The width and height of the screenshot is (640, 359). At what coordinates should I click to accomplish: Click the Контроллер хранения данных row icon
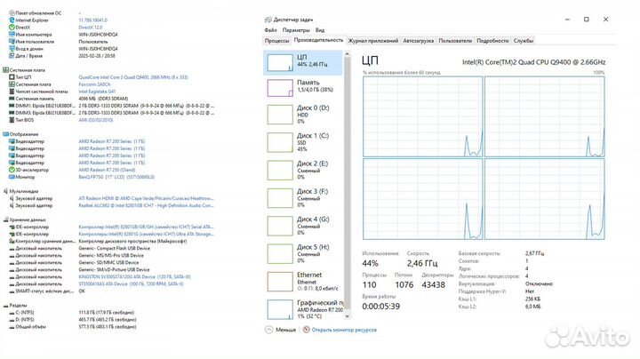click(12, 241)
